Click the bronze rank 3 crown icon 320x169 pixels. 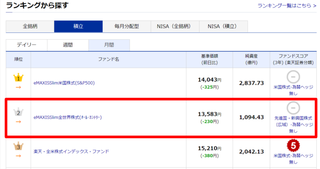pyautogui.click(x=18, y=146)
